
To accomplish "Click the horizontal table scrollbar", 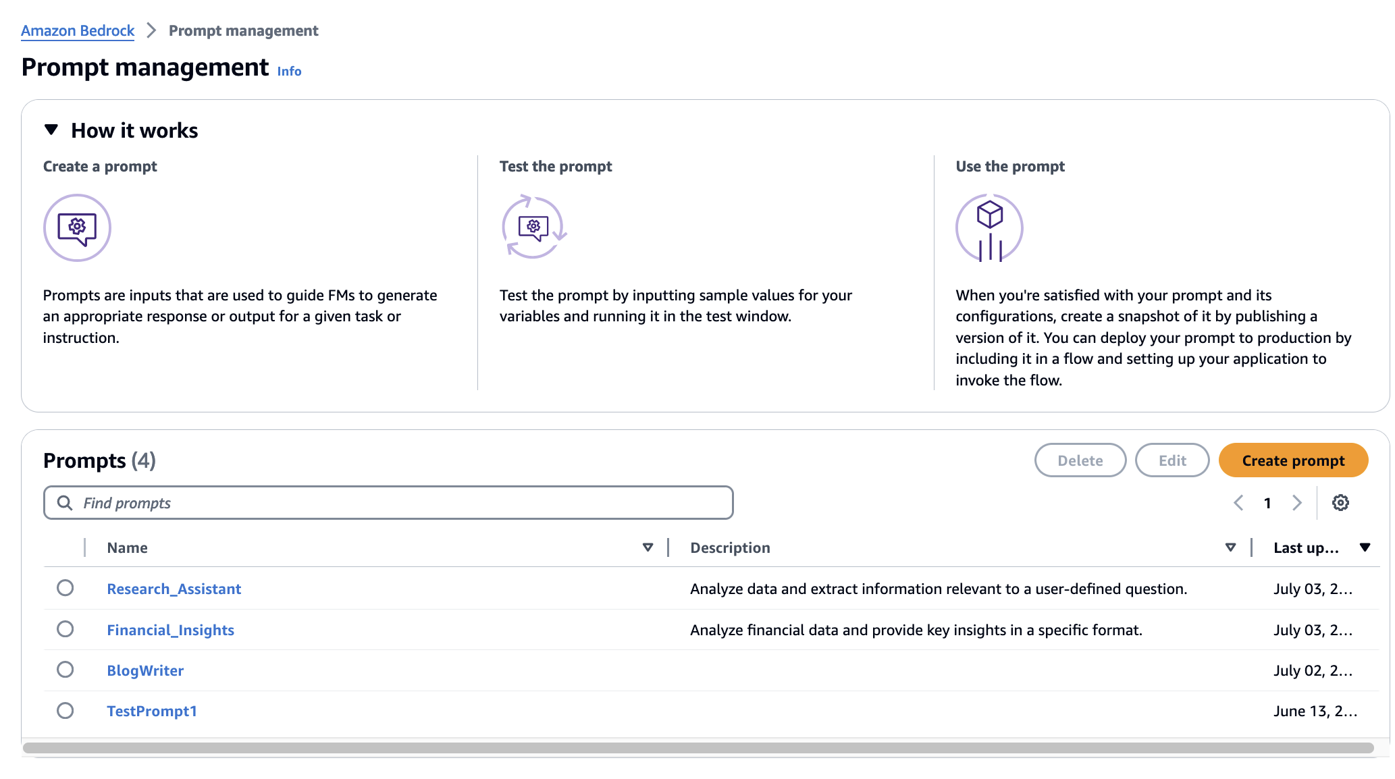I will click(698, 748).
